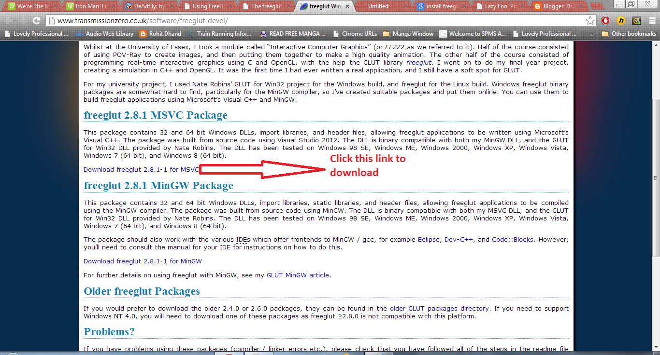Open the Rohit Dhand Blogger bookmark
This screenshot has height=355, width=660.
click(x=160, y=34)
